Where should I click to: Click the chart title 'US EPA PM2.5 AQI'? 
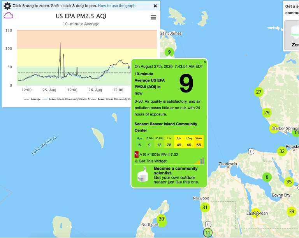[81, 16]
